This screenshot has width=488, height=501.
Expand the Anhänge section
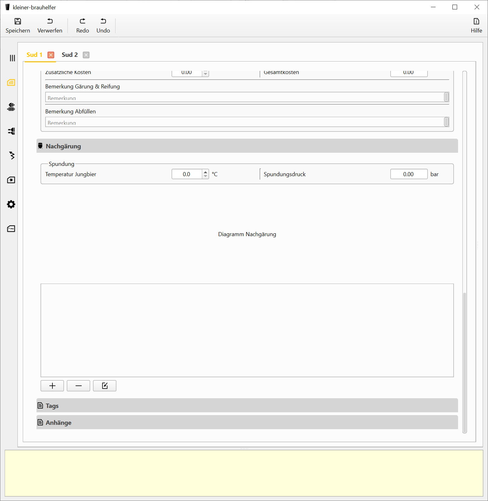[247, 422]
